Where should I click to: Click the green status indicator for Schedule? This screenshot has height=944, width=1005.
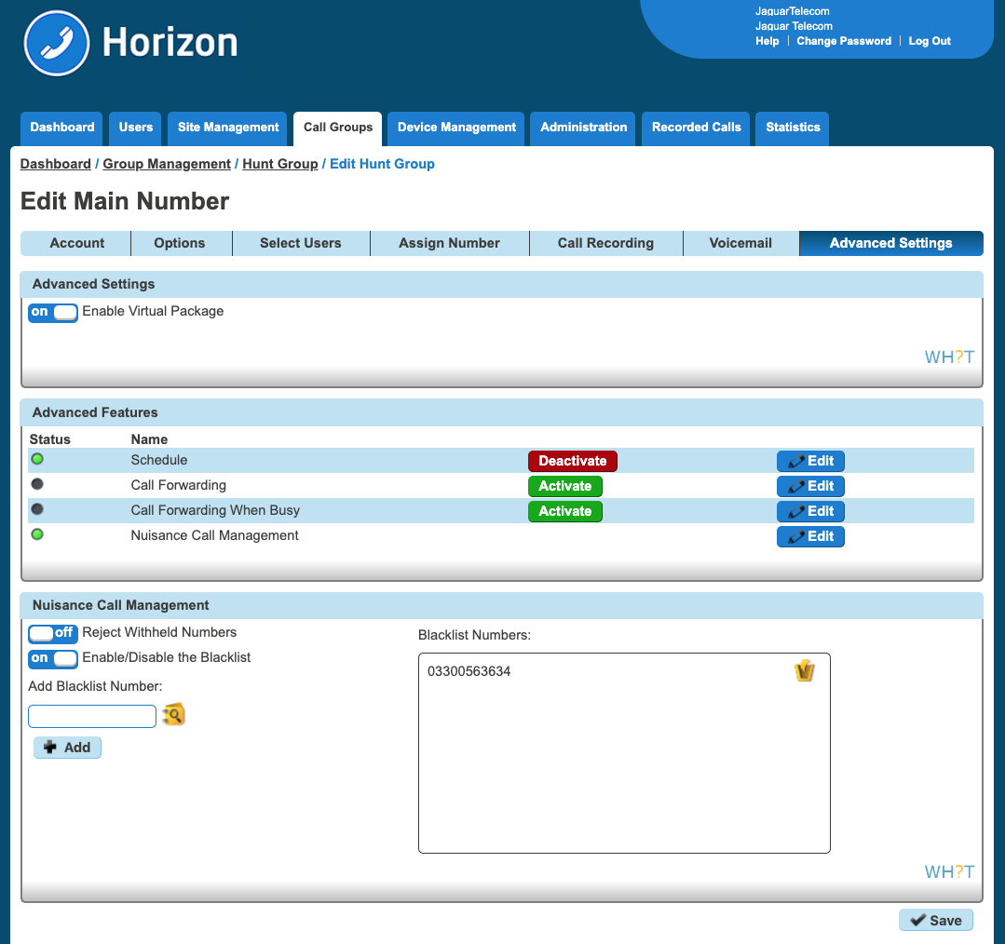[x=37, y=460]
